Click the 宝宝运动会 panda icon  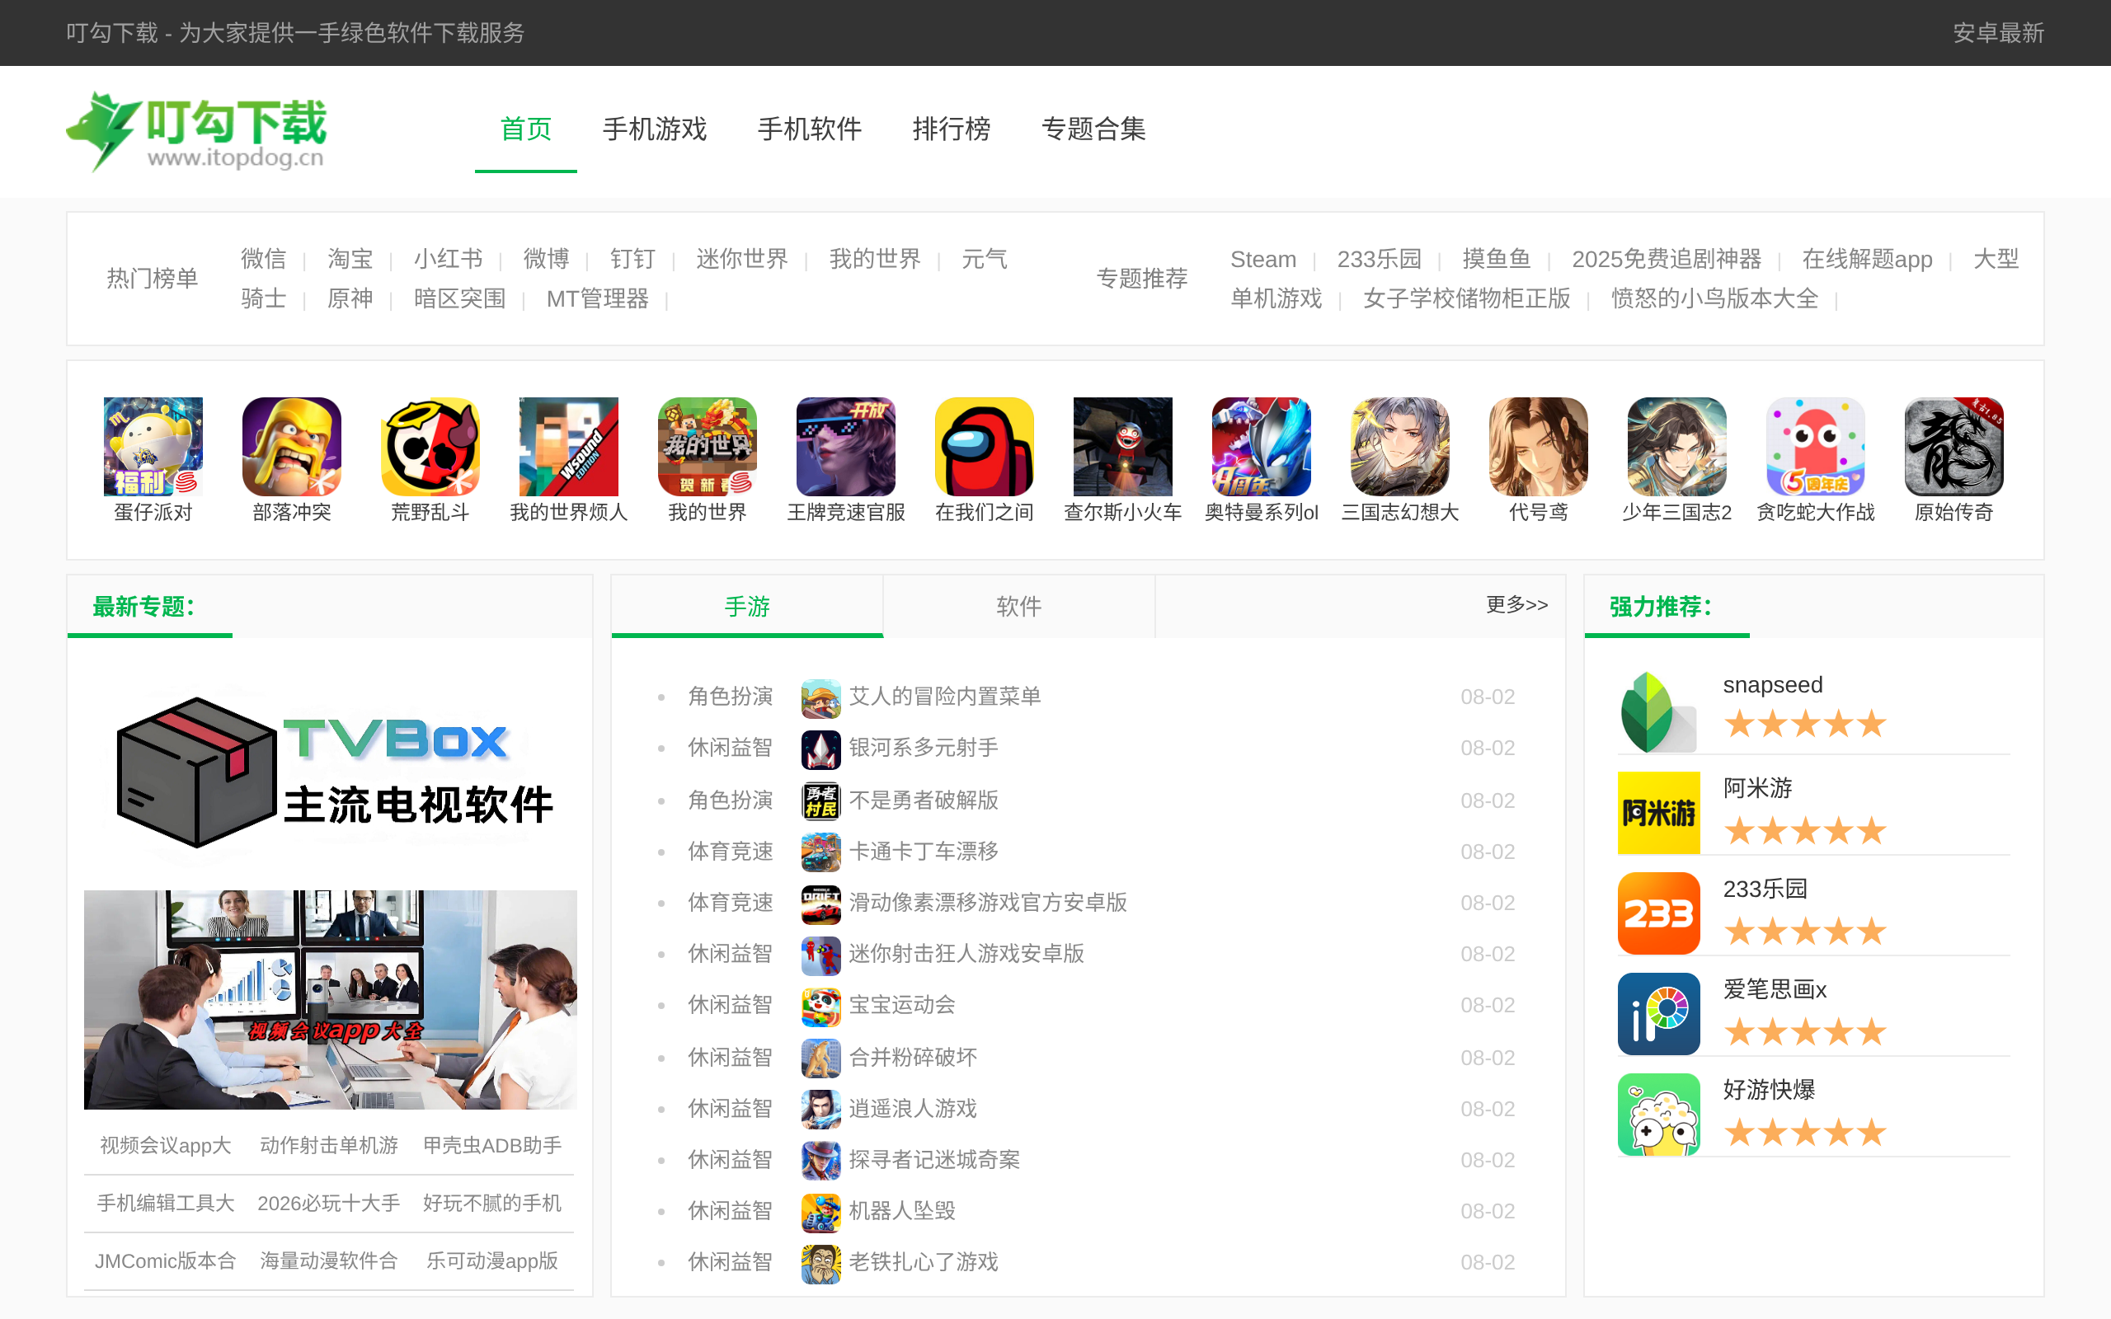pos(820,1007)
